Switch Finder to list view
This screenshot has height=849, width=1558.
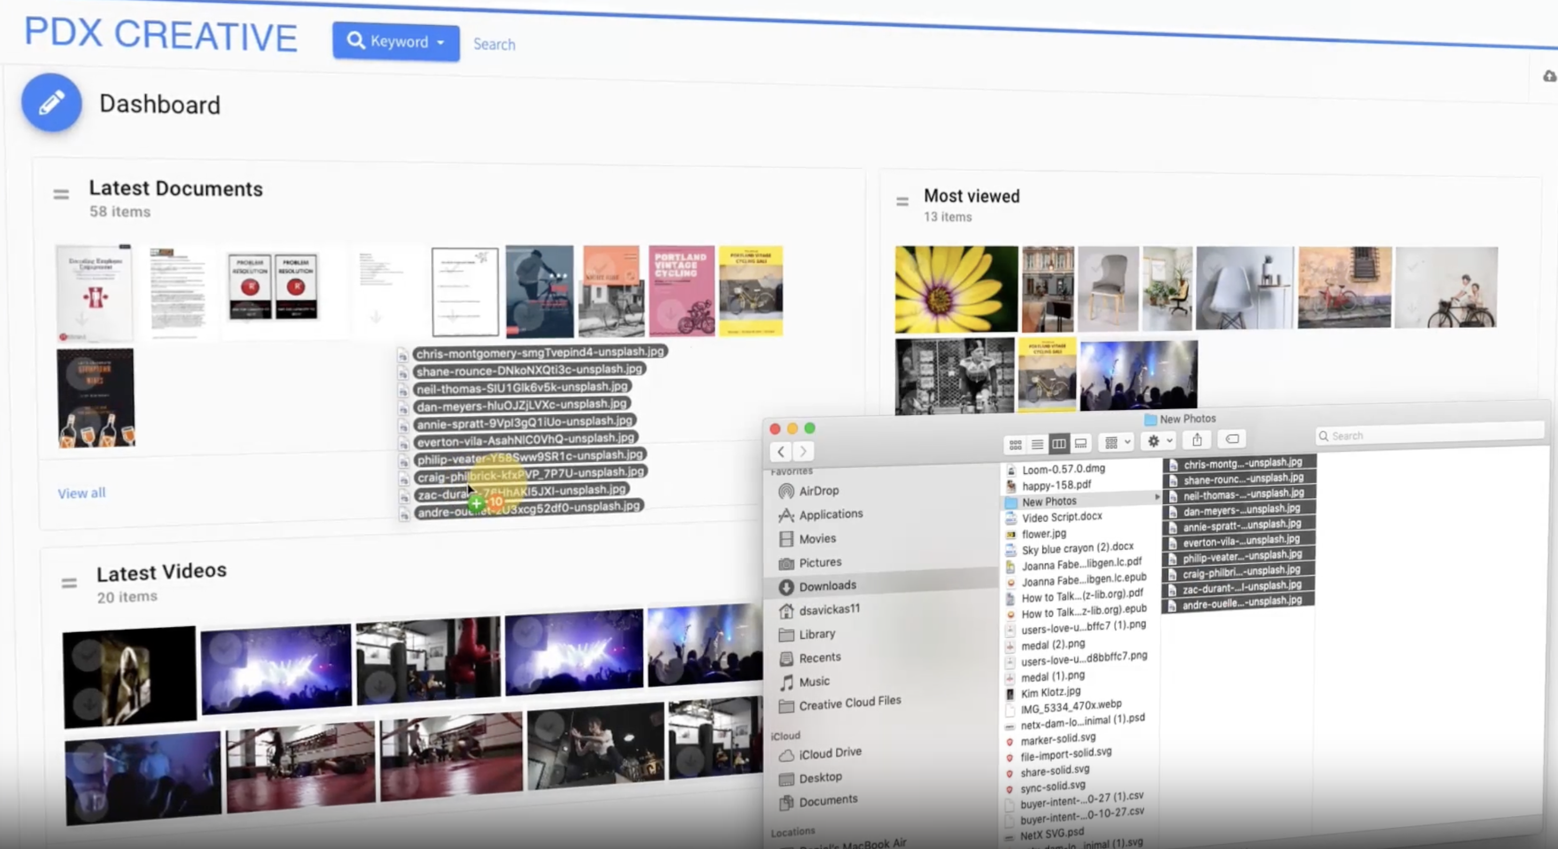click(x=1037, y=444)
